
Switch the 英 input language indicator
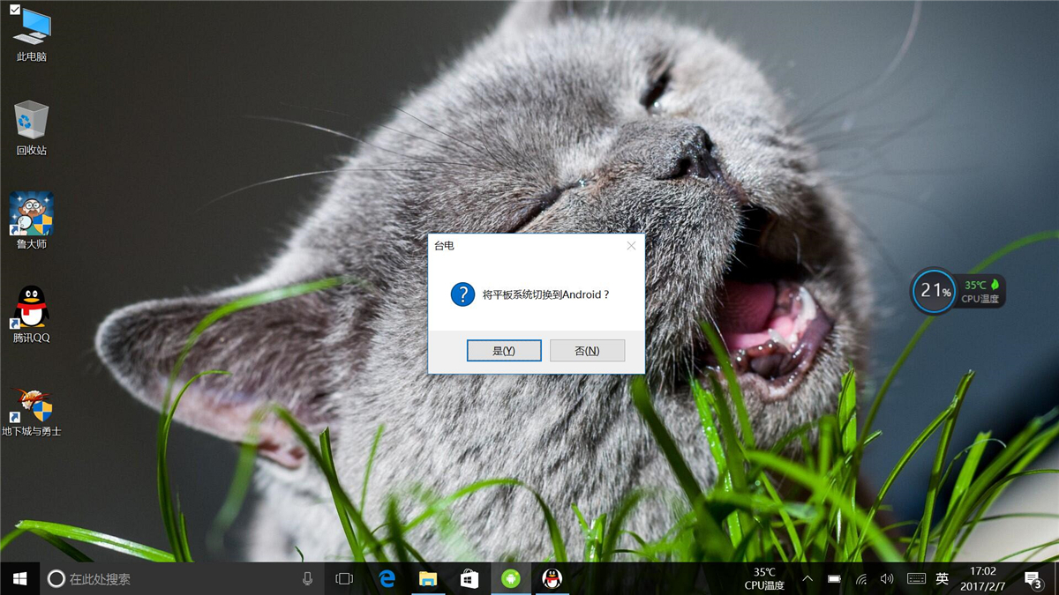click(943, 579)
